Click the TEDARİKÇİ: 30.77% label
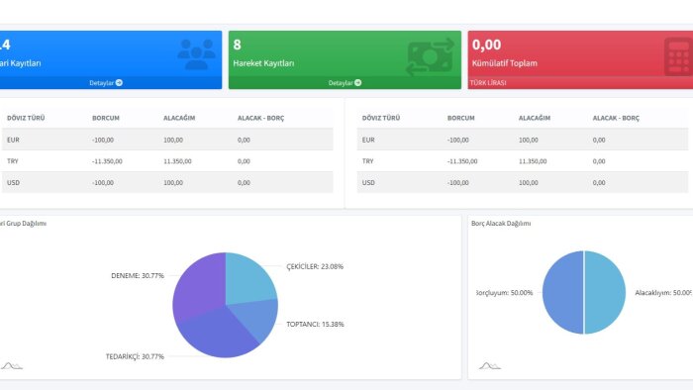 (x=135, y=356)
